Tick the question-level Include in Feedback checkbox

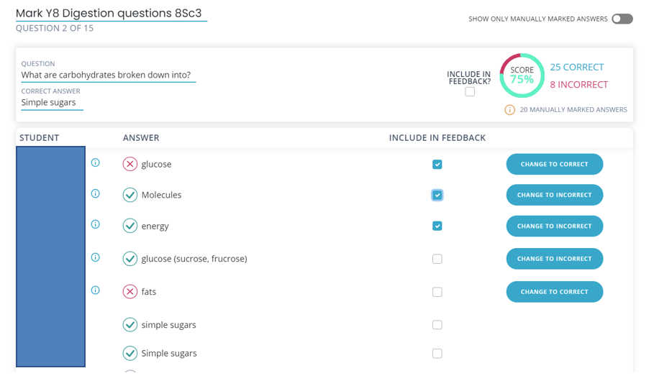click(x=470, y=92)
